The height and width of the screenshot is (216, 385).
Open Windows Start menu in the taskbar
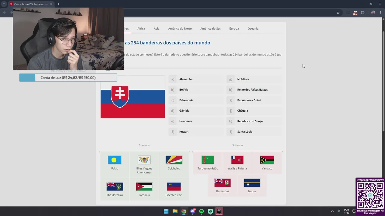click(x=166, y=211)
